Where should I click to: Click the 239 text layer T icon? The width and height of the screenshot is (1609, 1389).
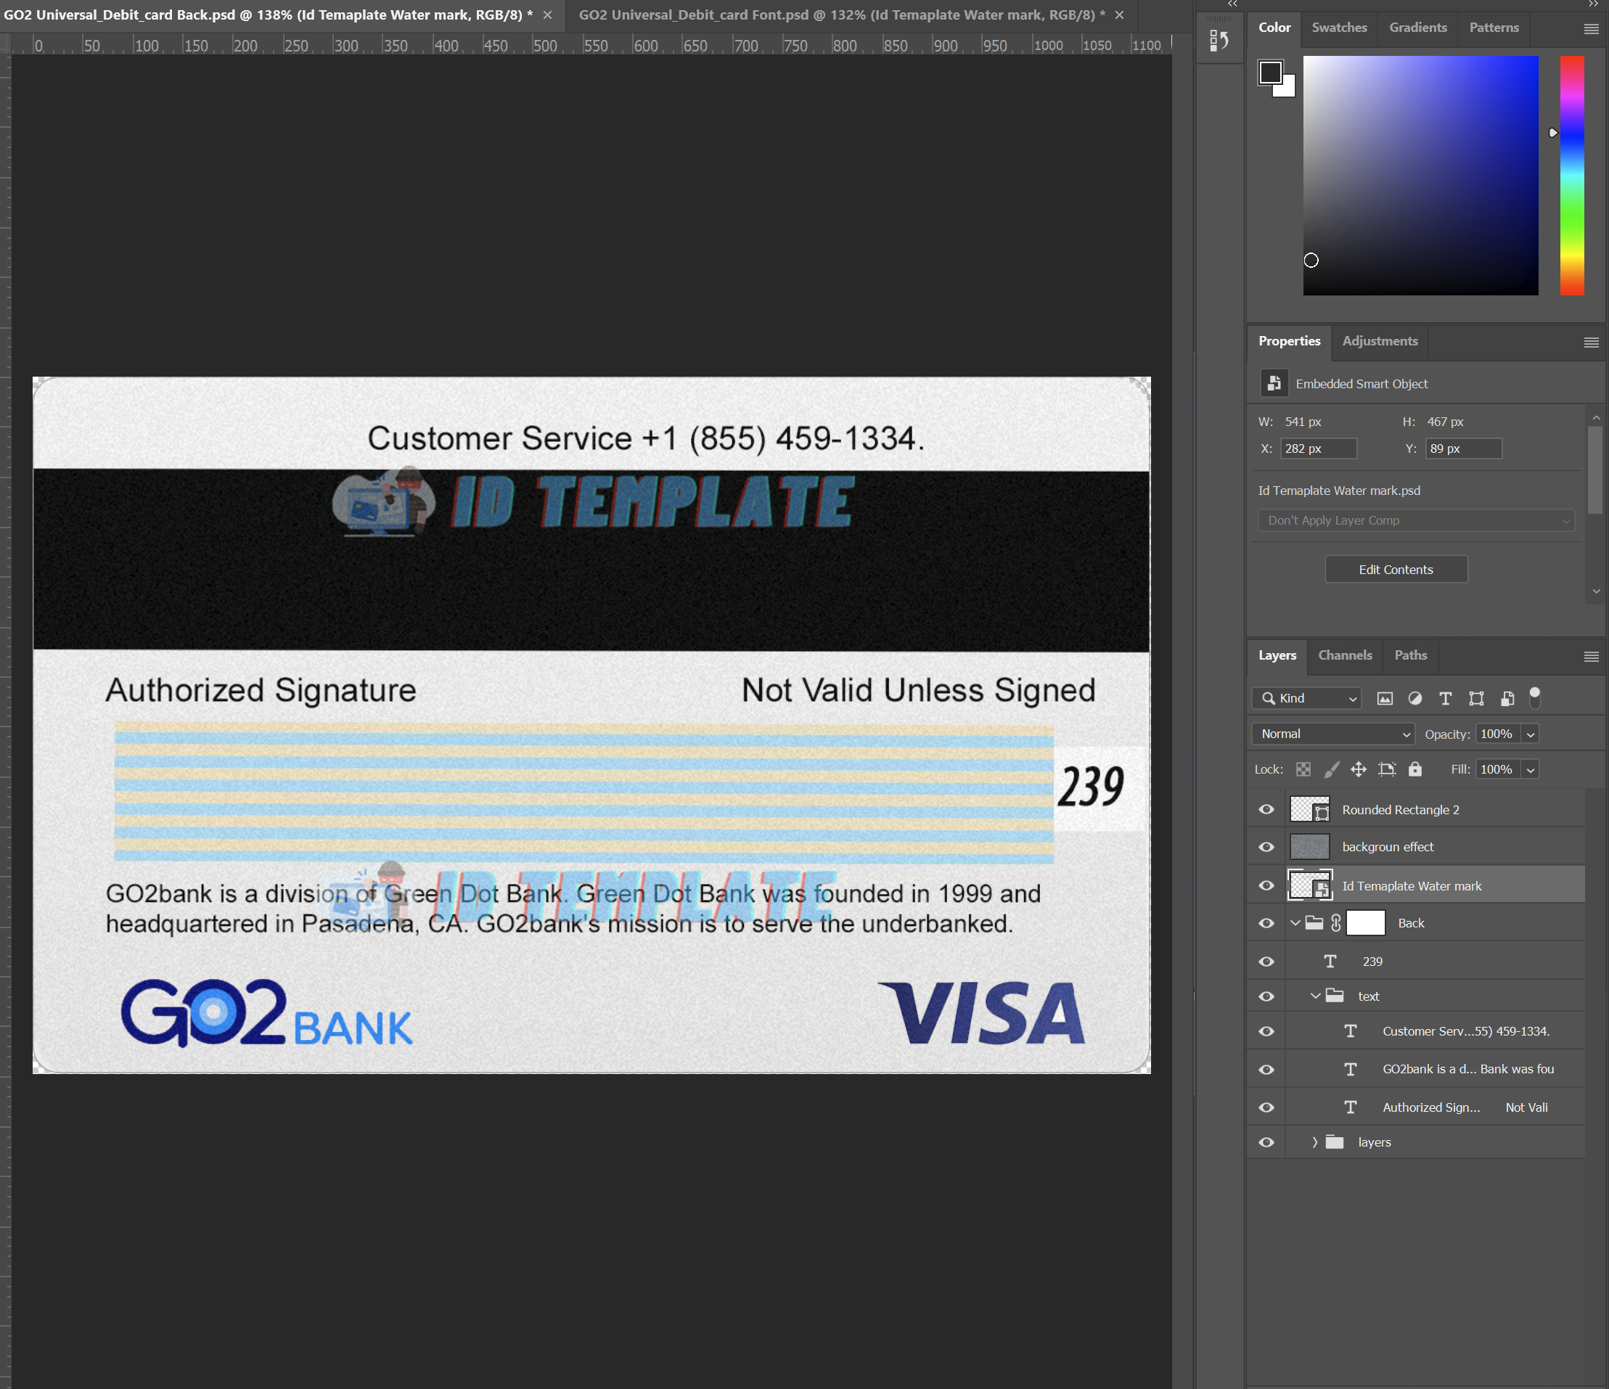1330,962
